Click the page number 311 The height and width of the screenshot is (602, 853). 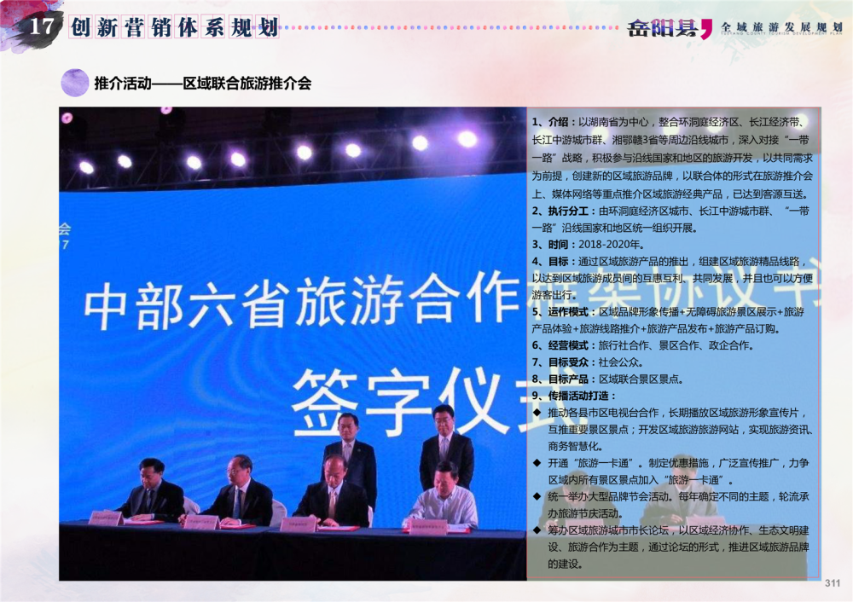pos(833,583)
